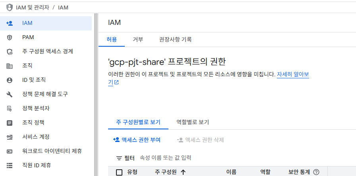Open 정책 분석자 in the sidebar
356x176 pixels.
click(x=46, y=108)
